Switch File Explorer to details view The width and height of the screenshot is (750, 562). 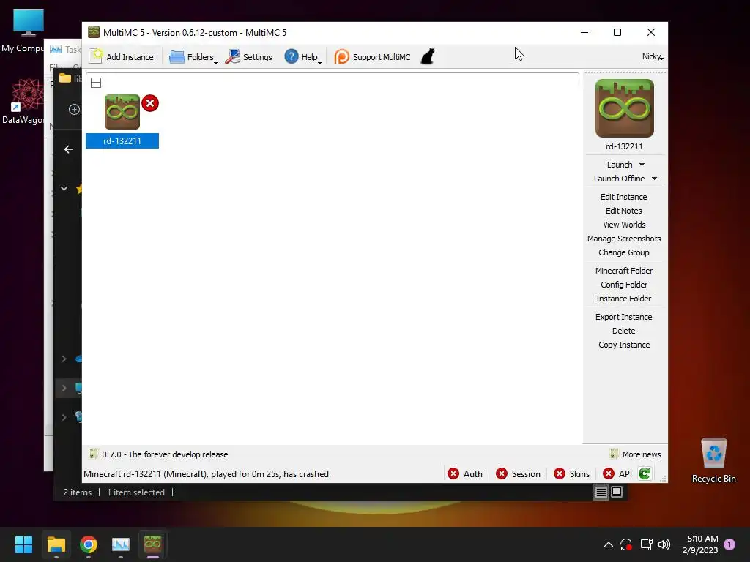[x=601, y=492]
